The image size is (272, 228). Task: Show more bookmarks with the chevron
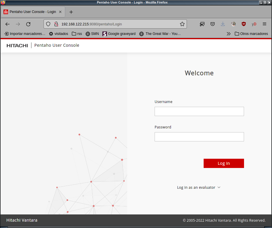point(229,34)
